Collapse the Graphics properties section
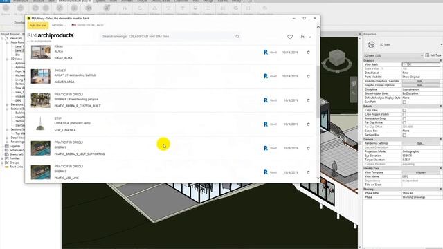443x249 pixels. pyautogui.click(x=441, y=60)
